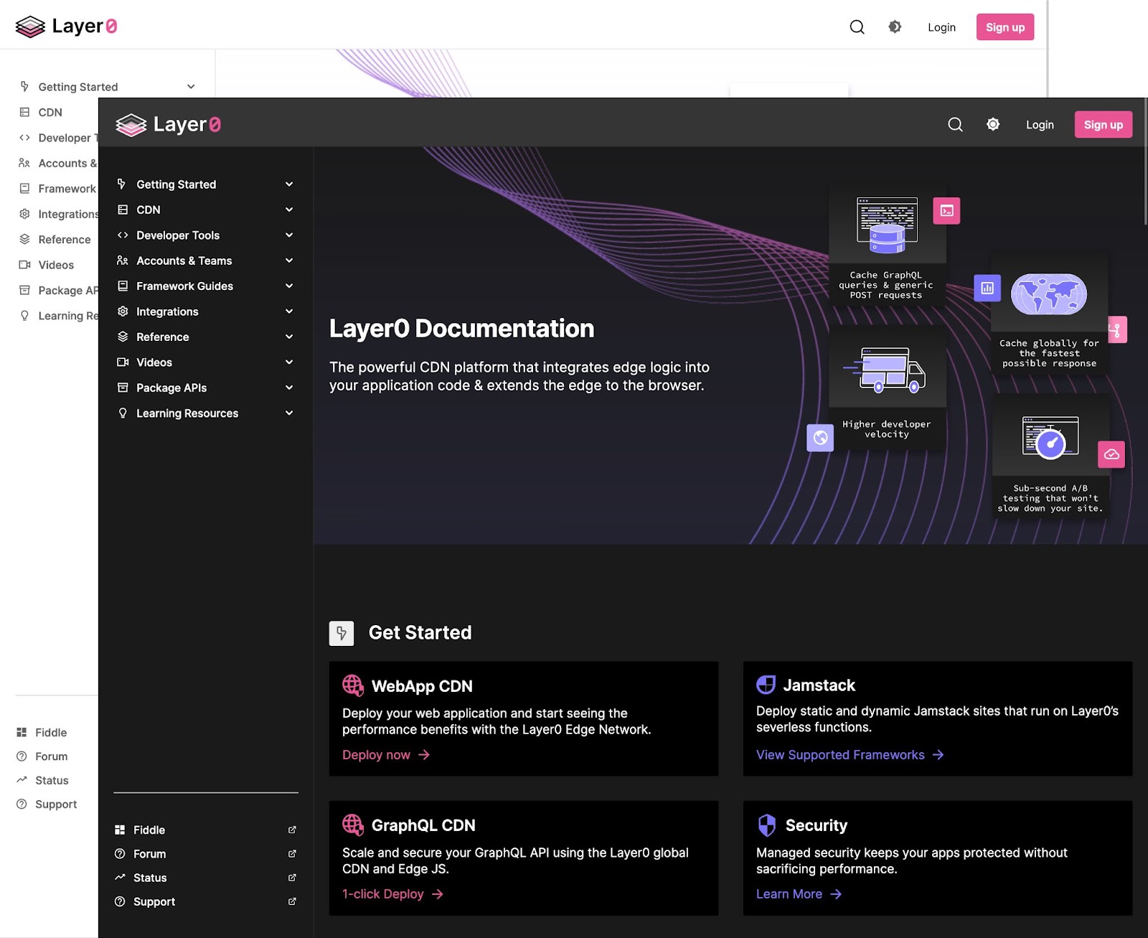Click the purple chart icon in hero graphic
Image resolution: width=1148 pixels, height=938 pixels.
[987, 288]
